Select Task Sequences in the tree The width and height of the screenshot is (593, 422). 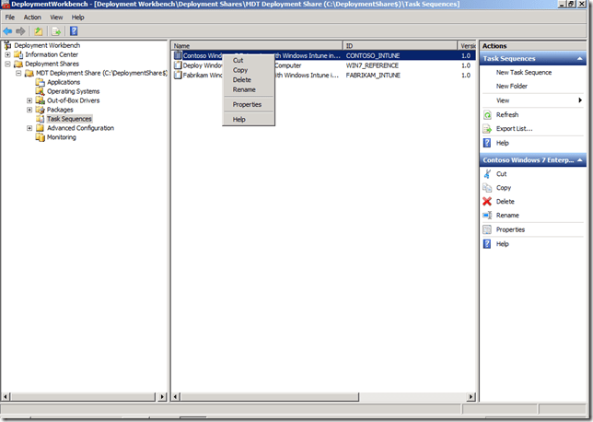[x=69, y=119]
